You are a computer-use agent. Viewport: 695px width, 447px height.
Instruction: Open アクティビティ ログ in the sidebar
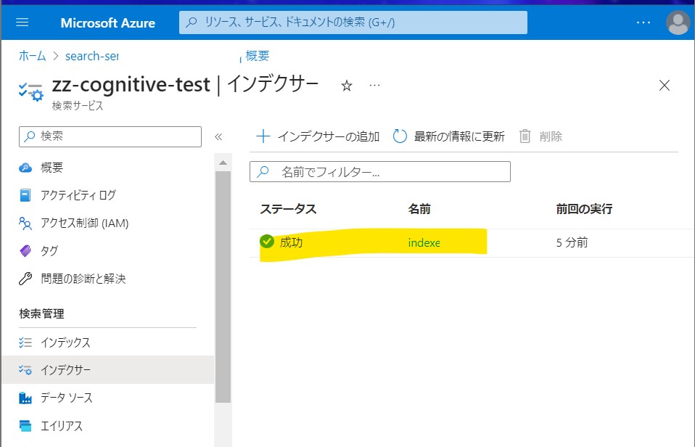coord(78,195)
